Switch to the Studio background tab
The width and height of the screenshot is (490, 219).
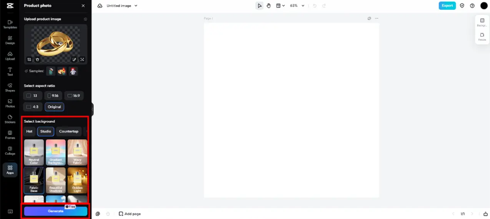[x=45, y=131]
